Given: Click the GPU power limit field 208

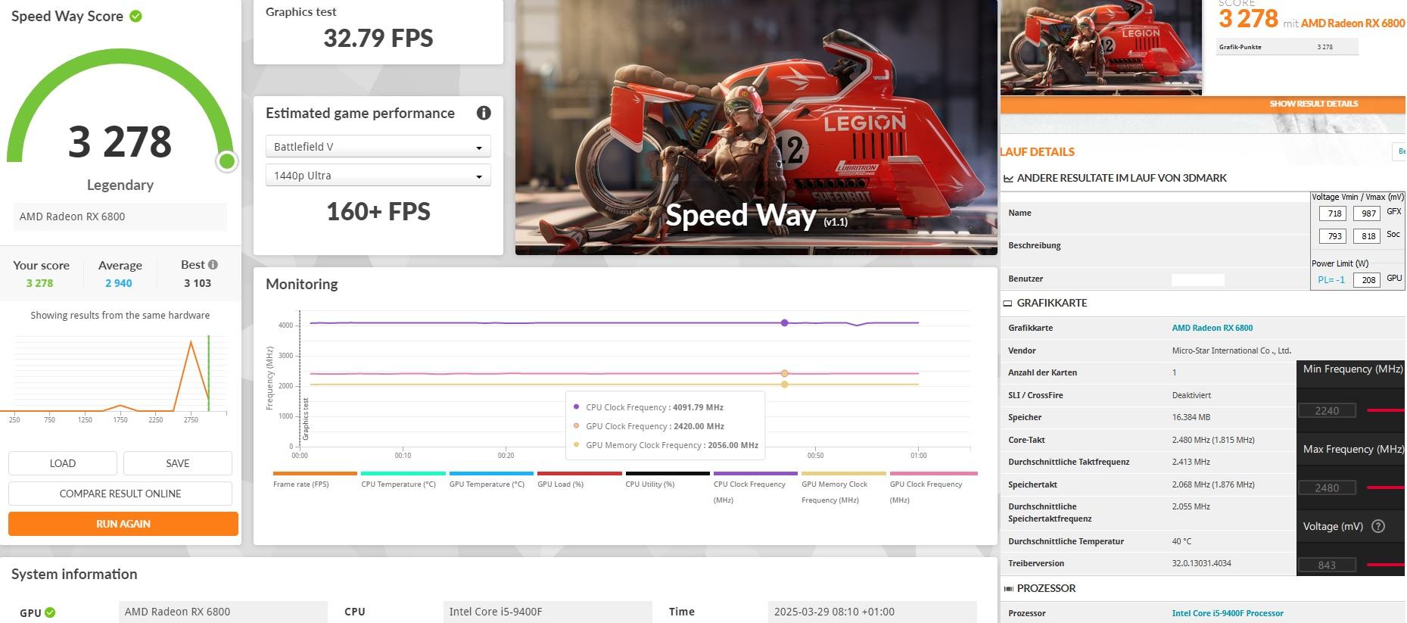Looking at the screenshot, I should [x=1366, y=280].
